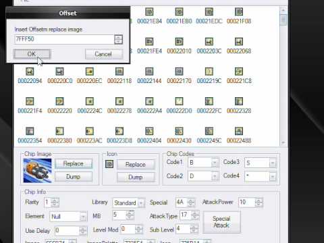The height and width of the screenshot is (243, 324).
Task: Select chip icon labeled 0002245C
Action: coord(209,131)
